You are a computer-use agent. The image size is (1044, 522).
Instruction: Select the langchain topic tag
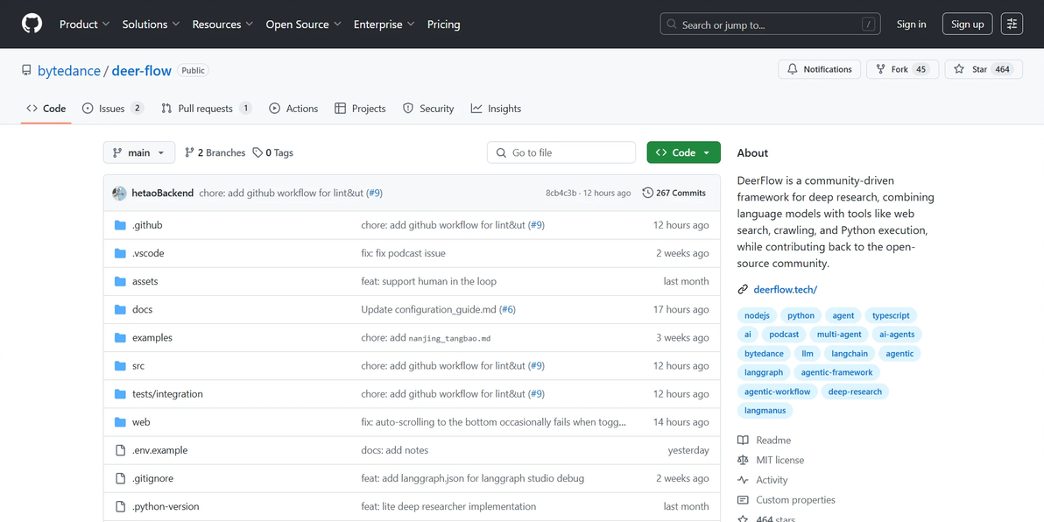849,354
